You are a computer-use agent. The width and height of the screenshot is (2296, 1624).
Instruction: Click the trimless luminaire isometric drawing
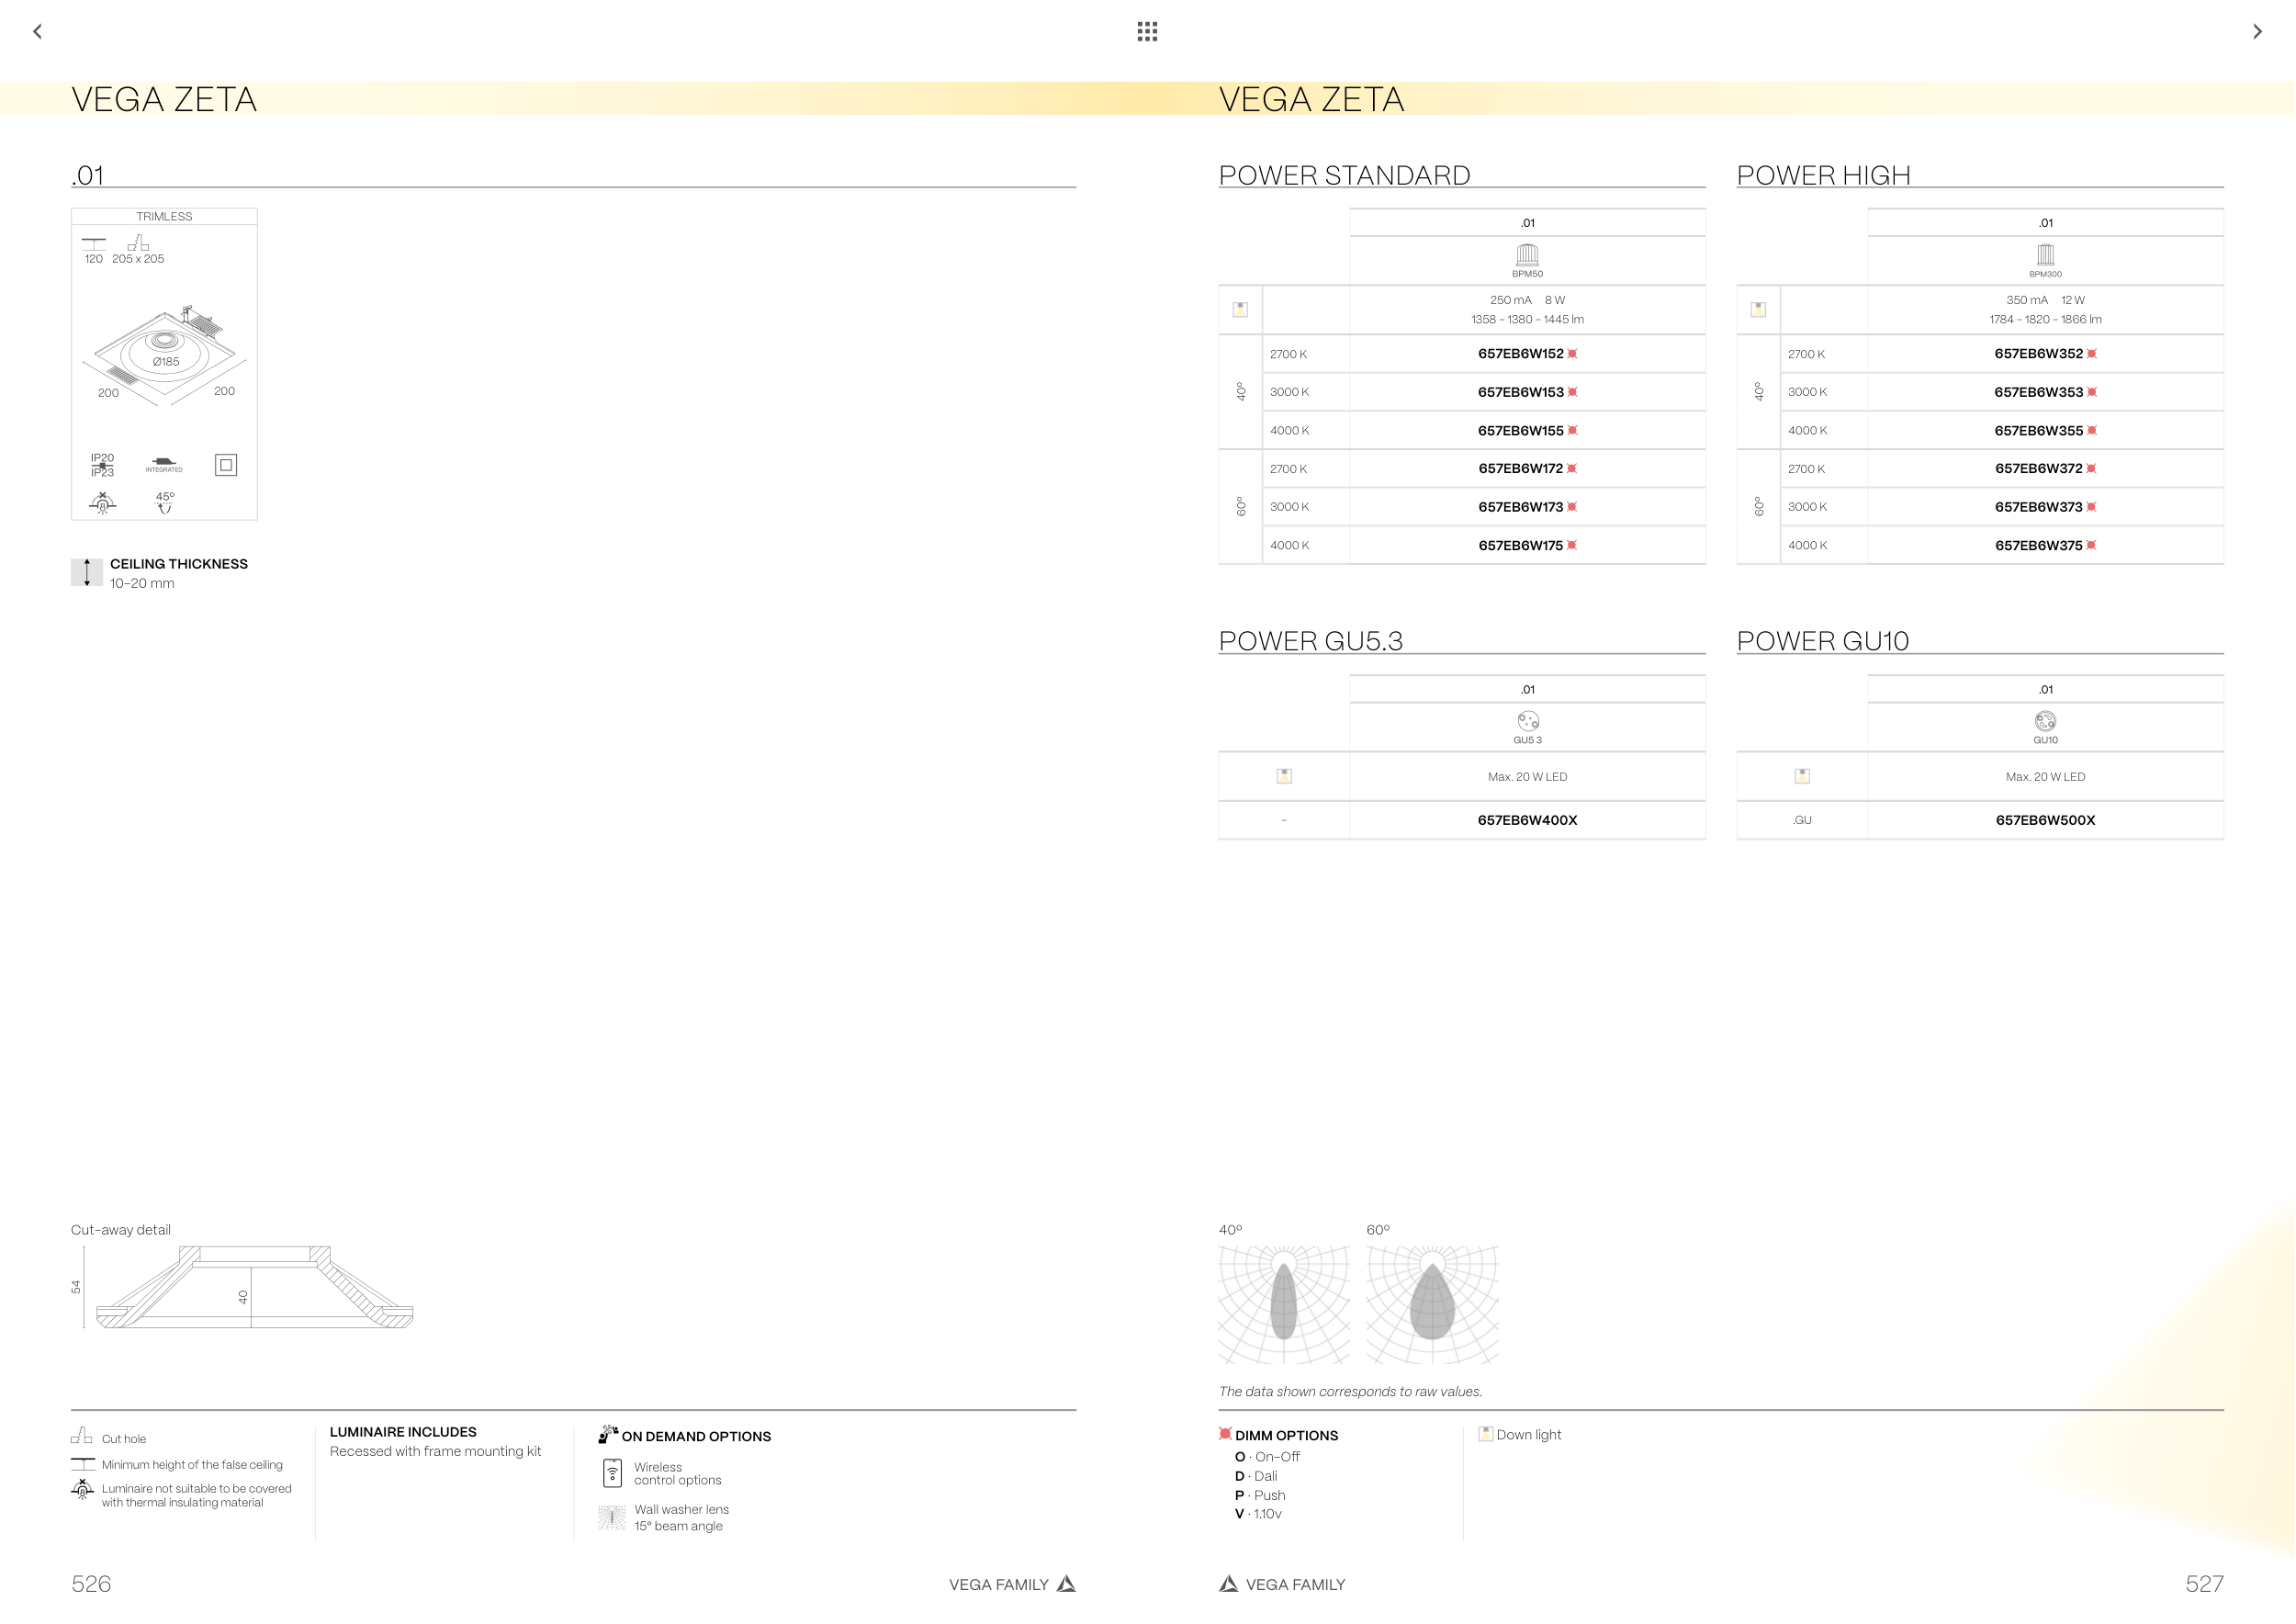165,355
